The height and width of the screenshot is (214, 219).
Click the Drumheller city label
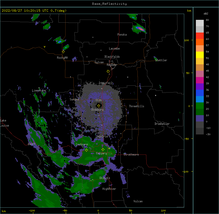coord(162,124)
